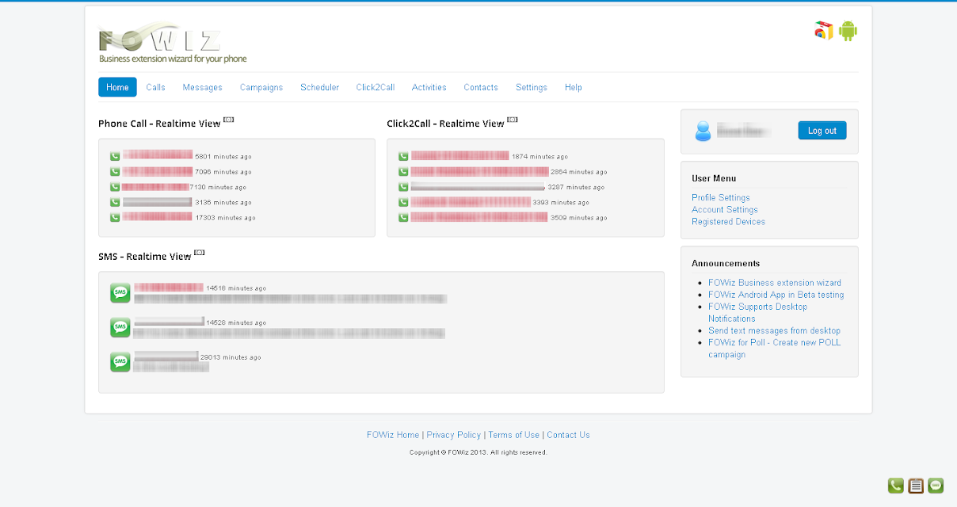Click Click2Call icon for 3287 minutes ago entry

tap(403, 187)
